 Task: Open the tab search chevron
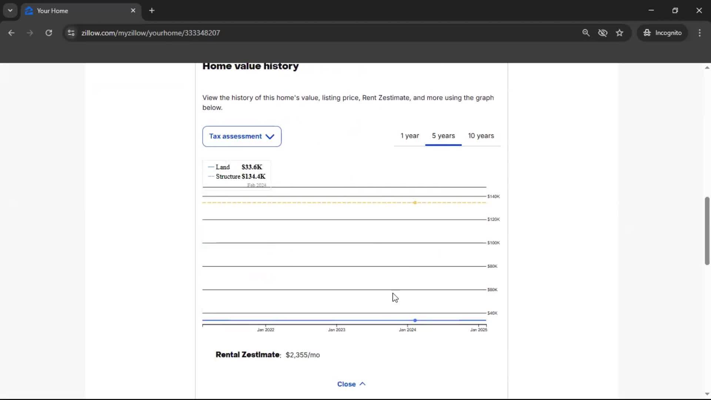(10, 10)
